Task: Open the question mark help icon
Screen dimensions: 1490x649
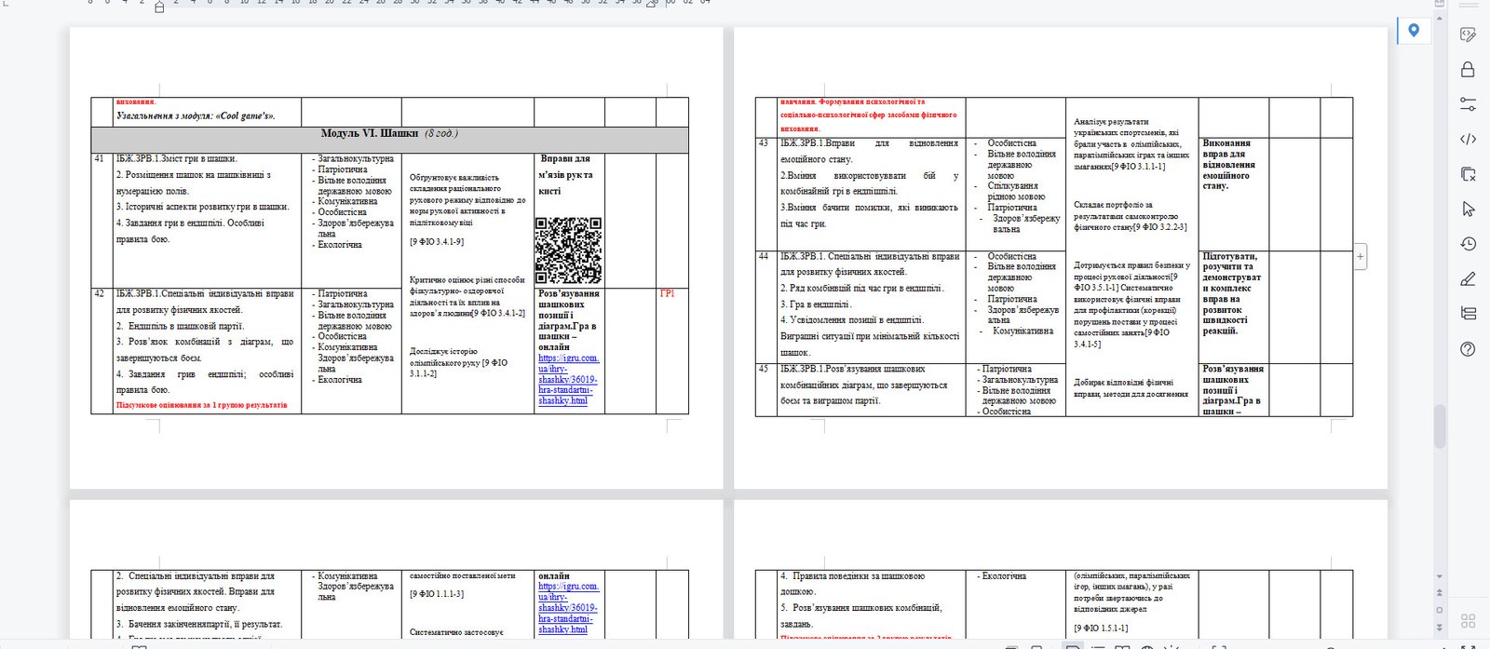Action: [1468, 348]
